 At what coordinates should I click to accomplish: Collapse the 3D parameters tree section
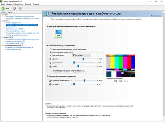pyautogui.click(x=2, y=37)
